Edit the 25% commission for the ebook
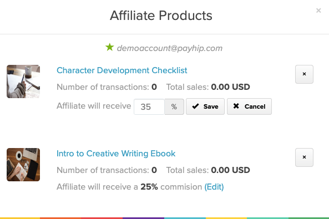This screenshot has width=329, height=219. point(214,187)
